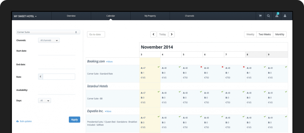The height and width of the screenshot is (133, 304).
Task: Click Bulk updates cloud icon
Action: (x=18, y=121)
